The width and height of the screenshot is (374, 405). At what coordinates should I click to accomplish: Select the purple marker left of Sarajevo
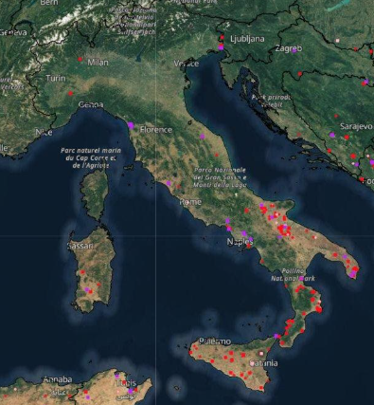(332, 135)
